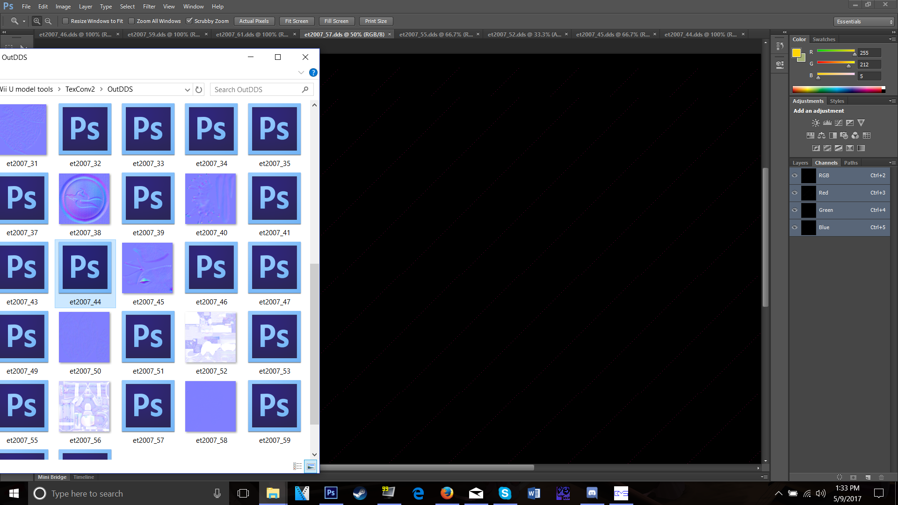Screen dimensions: 898x505
Task: Expand the Explorer ribbon chevron
Action: pyautogui.click(x=301, y=72)
